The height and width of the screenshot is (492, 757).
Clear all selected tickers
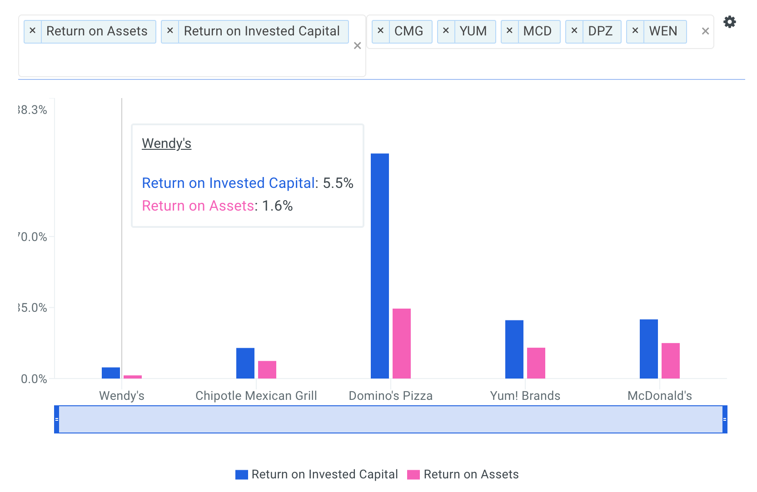tap(705, 31)
